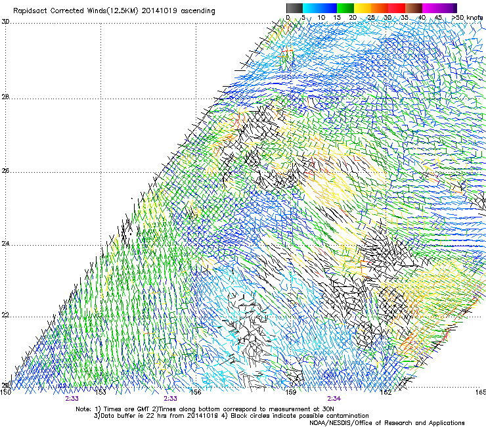Click the '24' latitude axis label
This screenshot has height=427, width=486.
tap(5, 244)
